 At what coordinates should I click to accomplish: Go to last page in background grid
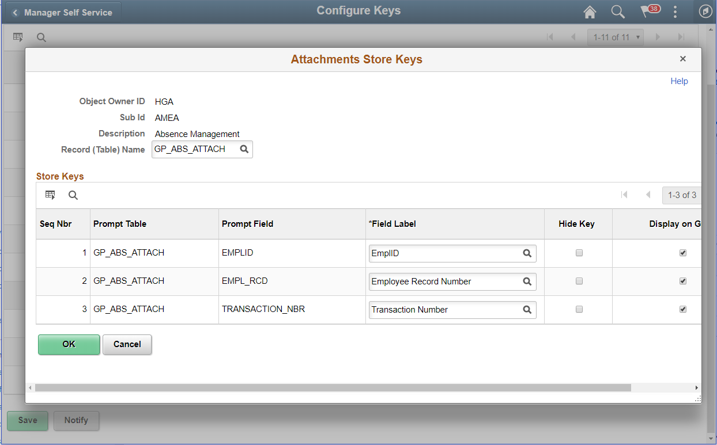click(681, 37)
